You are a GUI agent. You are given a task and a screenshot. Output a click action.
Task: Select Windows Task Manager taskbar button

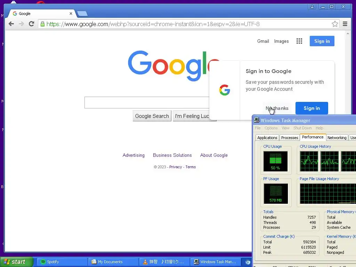(x=215, y=262)
